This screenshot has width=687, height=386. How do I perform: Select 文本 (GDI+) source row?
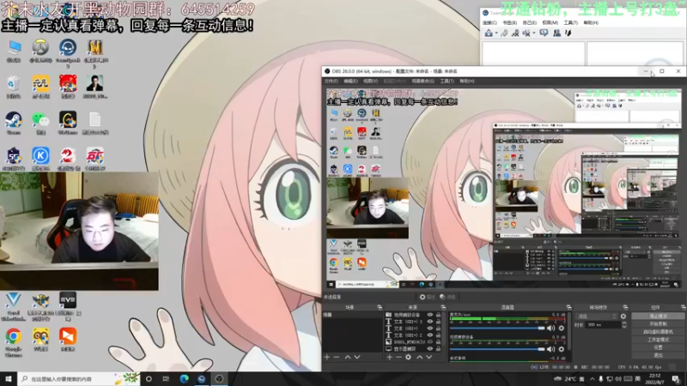(413, 329)
